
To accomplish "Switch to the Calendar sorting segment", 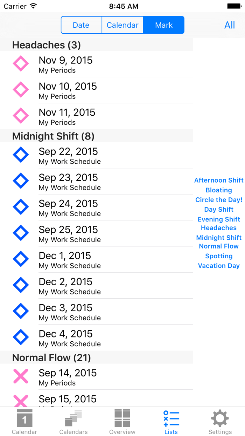I will 122,25.
